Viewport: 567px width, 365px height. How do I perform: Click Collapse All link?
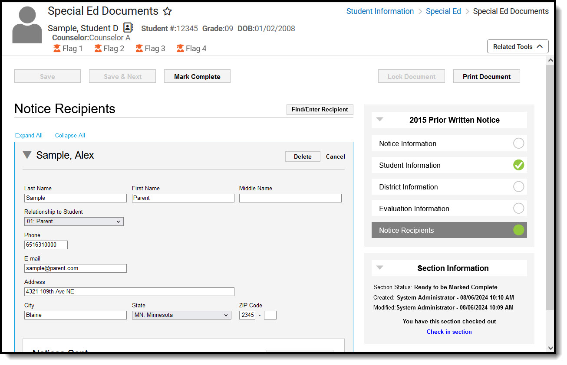point(70,135)
